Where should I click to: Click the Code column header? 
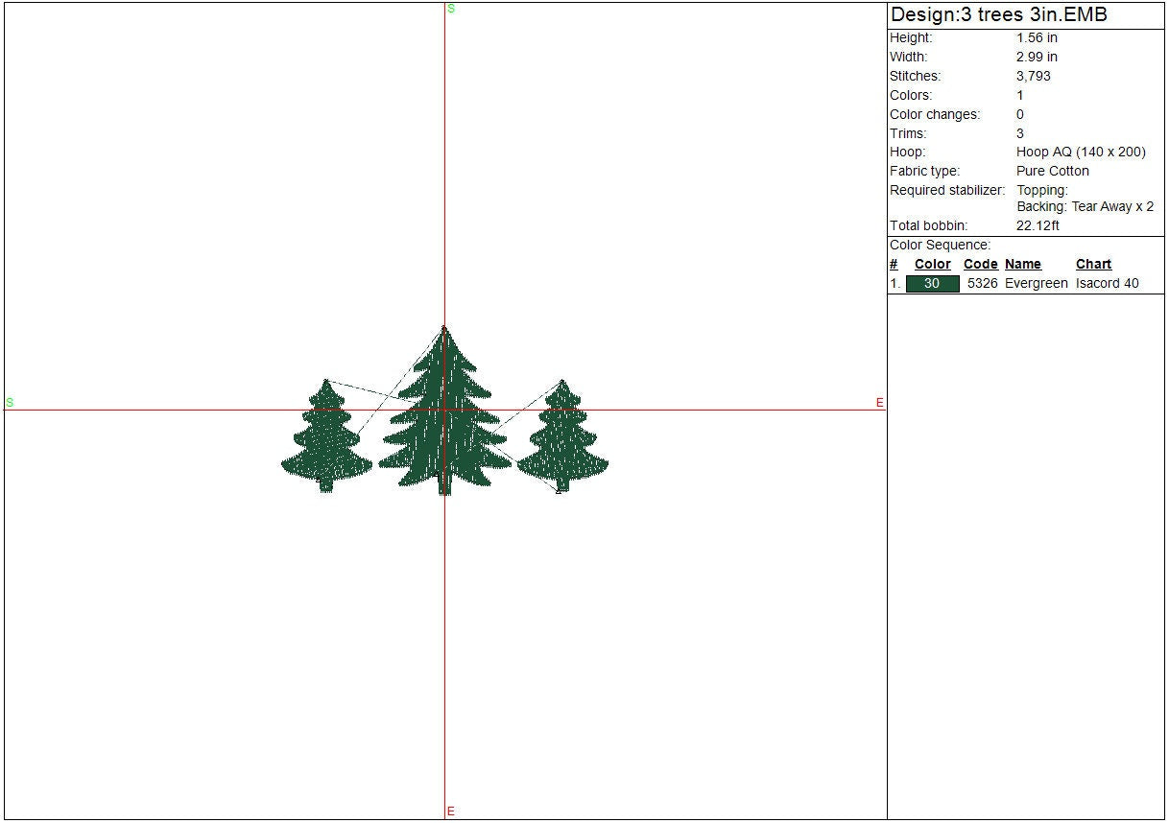980,265
